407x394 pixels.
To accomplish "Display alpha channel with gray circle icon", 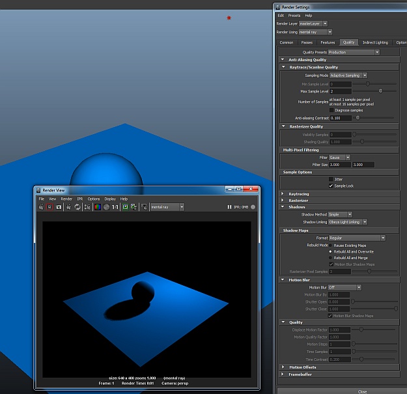I will pos(106,207).
